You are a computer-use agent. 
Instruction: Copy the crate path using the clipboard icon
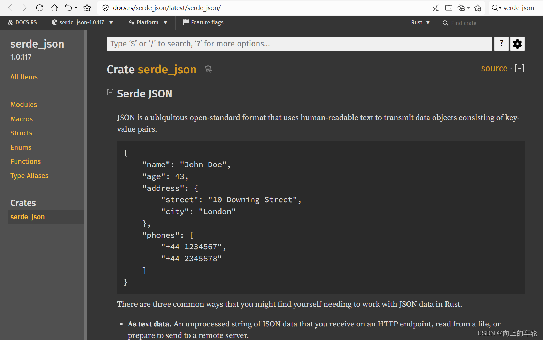(208, 70)
